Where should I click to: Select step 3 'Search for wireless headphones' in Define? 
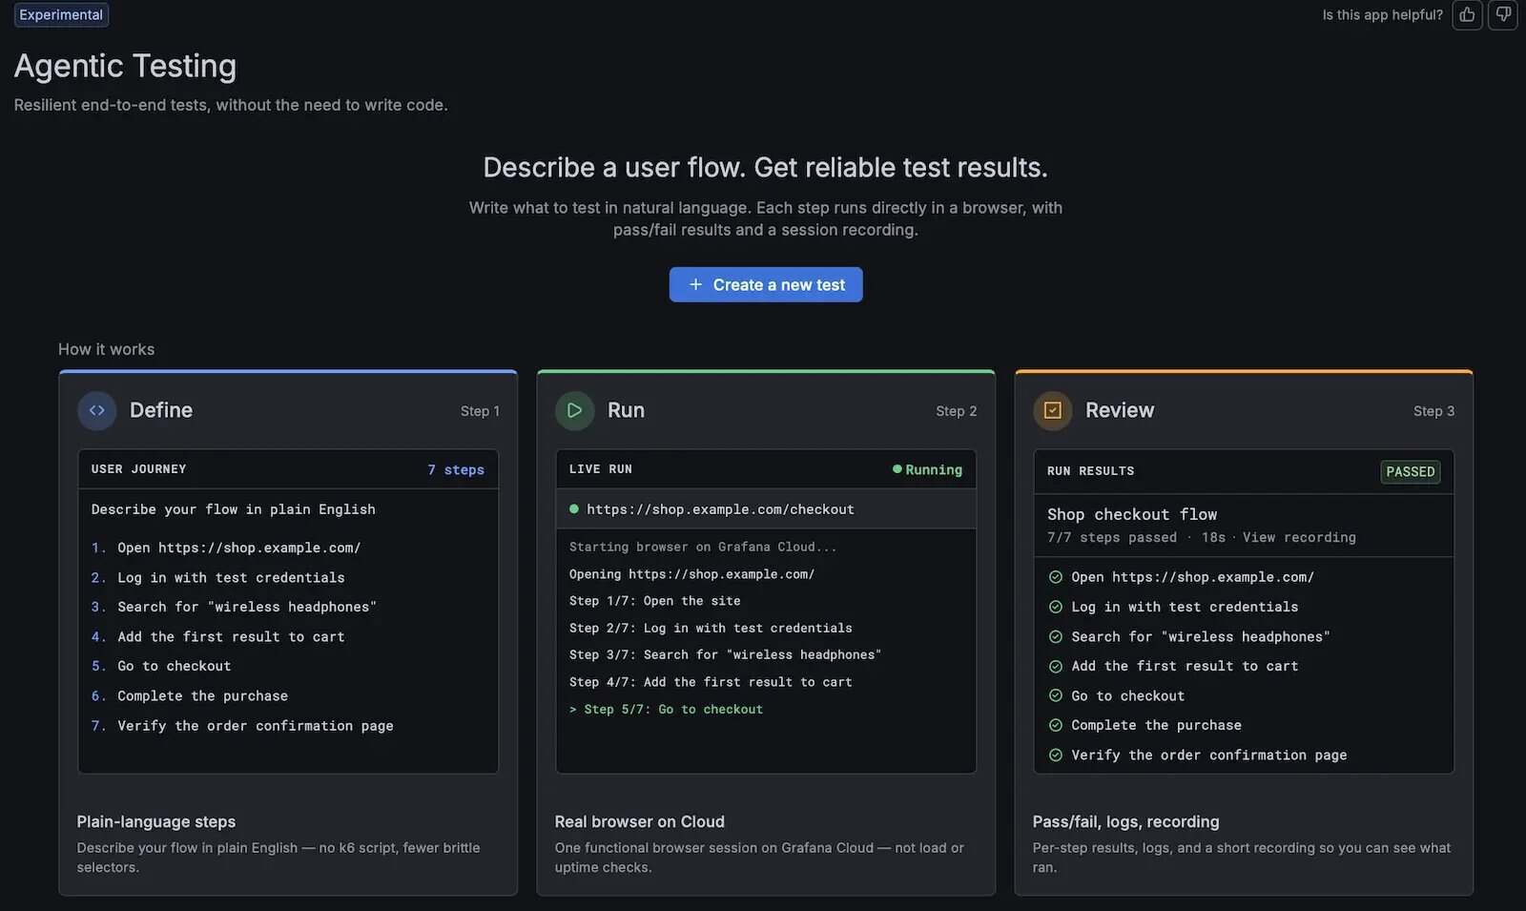point(247,607)
